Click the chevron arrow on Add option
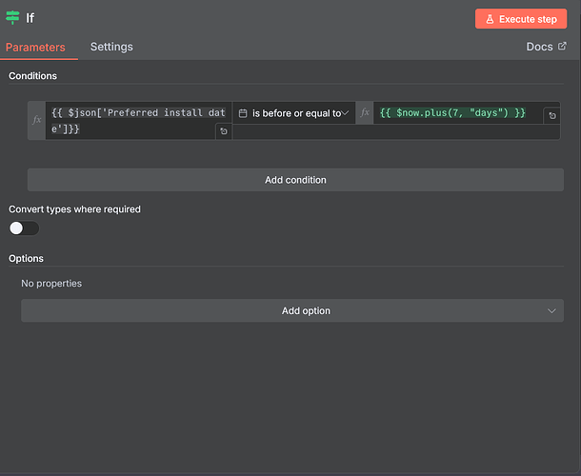The height and width of the screenshot is (476, 581). coord(551,310)
